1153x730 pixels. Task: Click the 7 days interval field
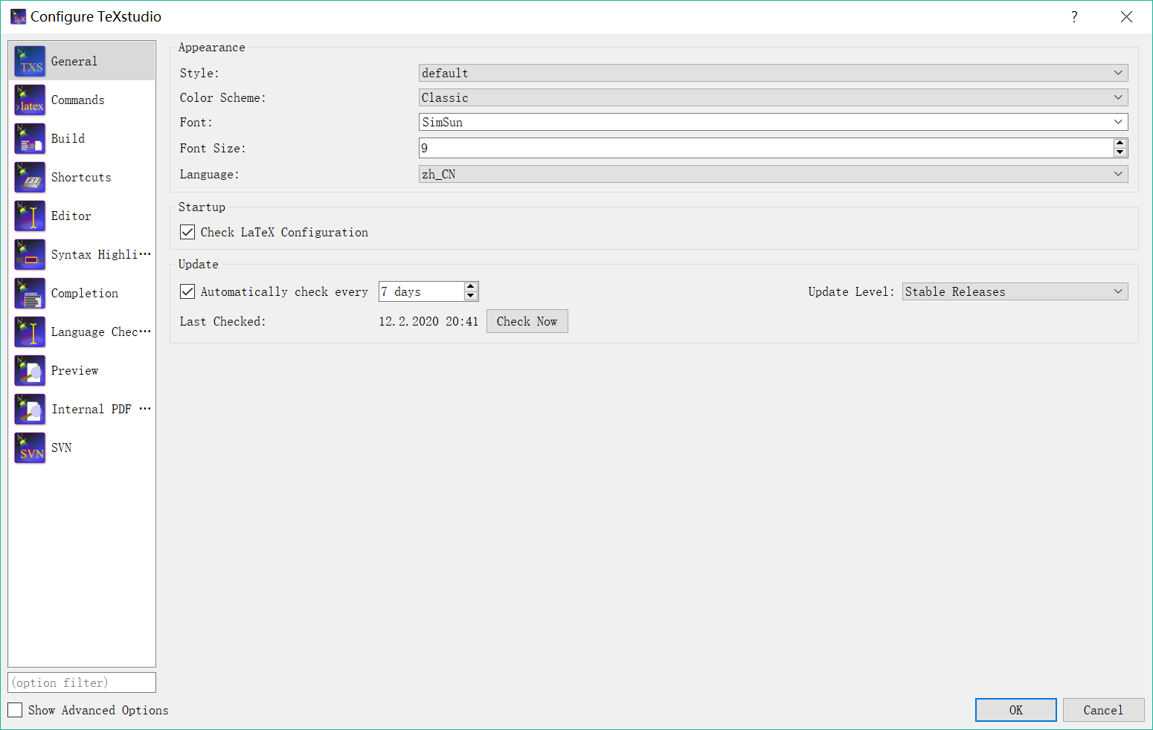421,291
